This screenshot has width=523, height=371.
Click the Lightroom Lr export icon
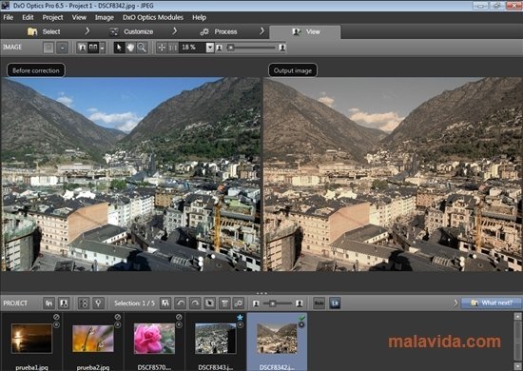tap(336, 303)
